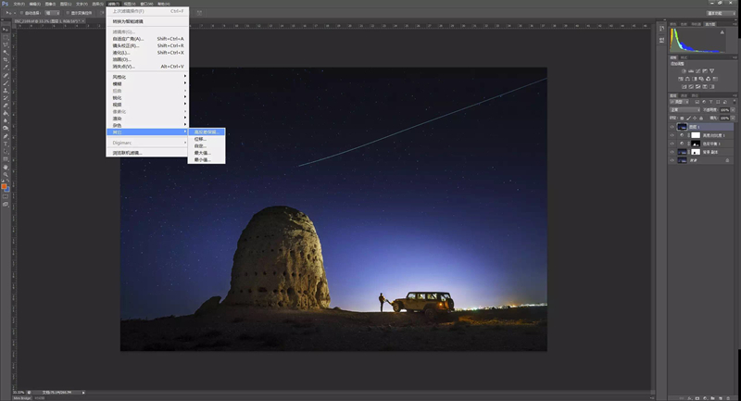This screenshot has height=401, width=741.
Task: Open the Adjustments panel menu
Action: (735, 57)
